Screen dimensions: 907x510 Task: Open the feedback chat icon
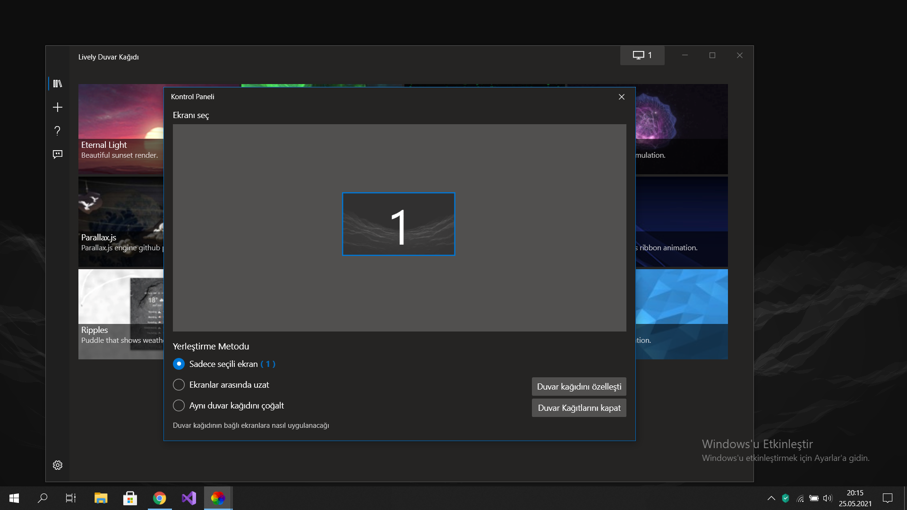(58, 154)
